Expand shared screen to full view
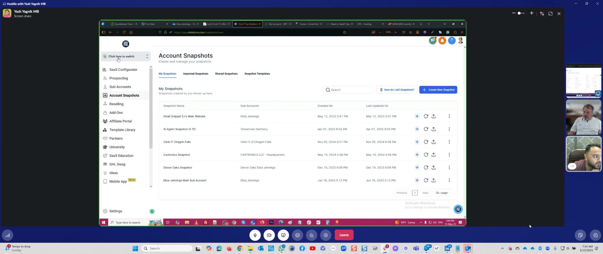 (550, 13)
